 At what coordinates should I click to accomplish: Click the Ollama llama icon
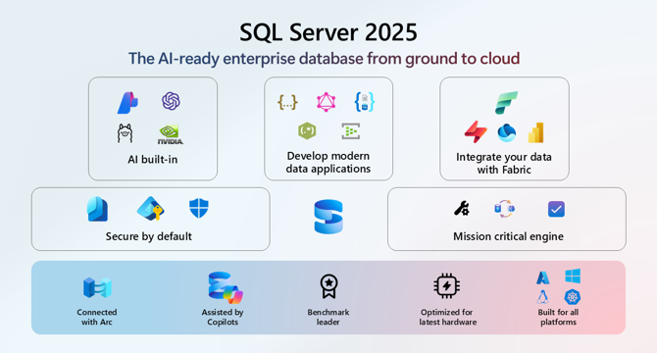125,133
